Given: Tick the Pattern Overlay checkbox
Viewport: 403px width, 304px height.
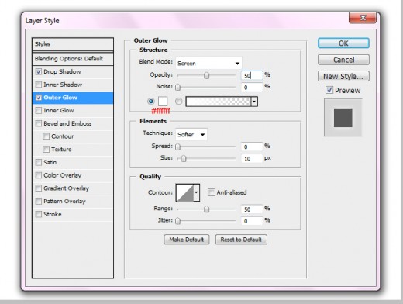Looking at the screenshot, I should [39, 201].
